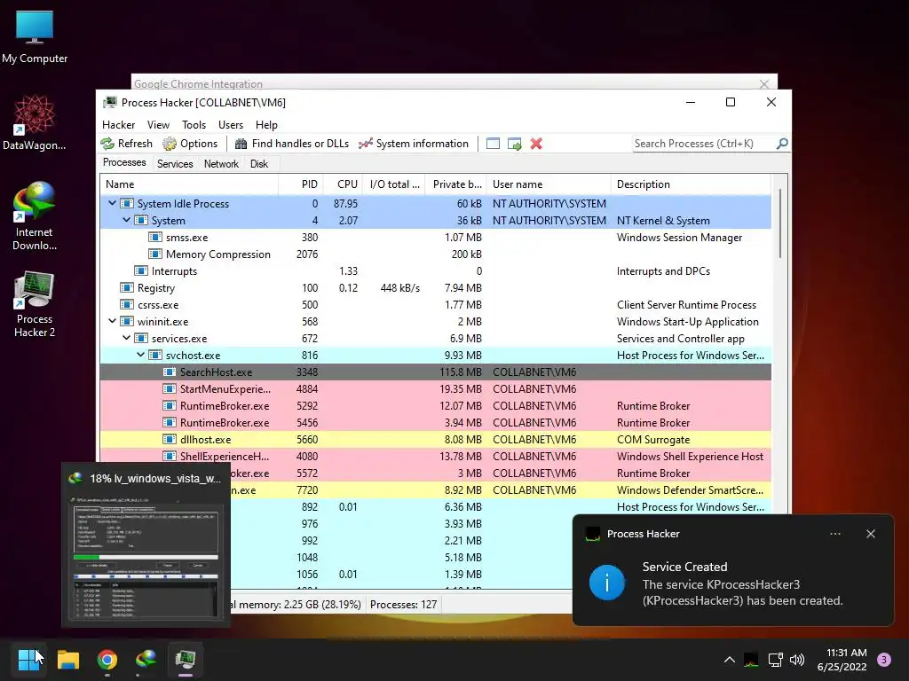Sort by the I/O total column header
Screen dimensions: 909x681
[394, 184]
